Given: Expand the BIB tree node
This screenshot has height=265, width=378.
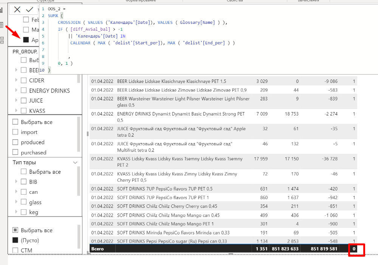Looking at the screenshot, I should pos(16,181).
